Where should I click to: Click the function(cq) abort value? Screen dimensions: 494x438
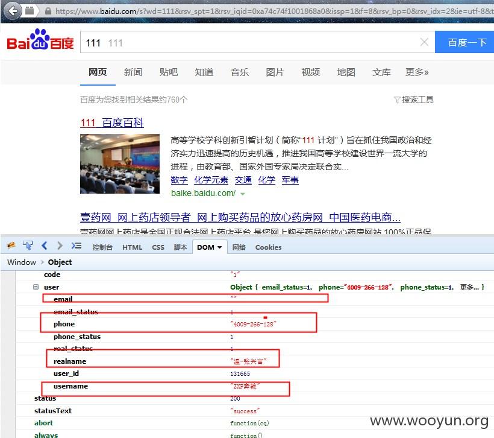pos(249,424)
